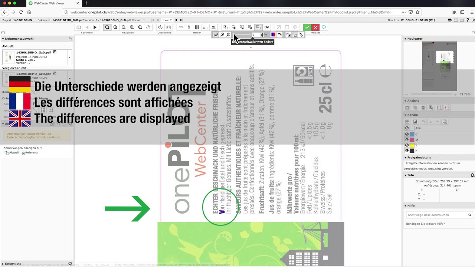Click first difference zoom icon in subtoolbar
The height and width of the screenshot is (267, 475).
click(216, 34)
